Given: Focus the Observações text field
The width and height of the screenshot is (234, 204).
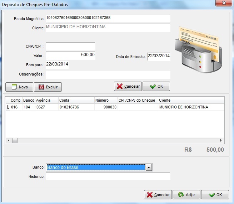Looking at the screenshot, I should pyautogui.click(x=108, y=74).
